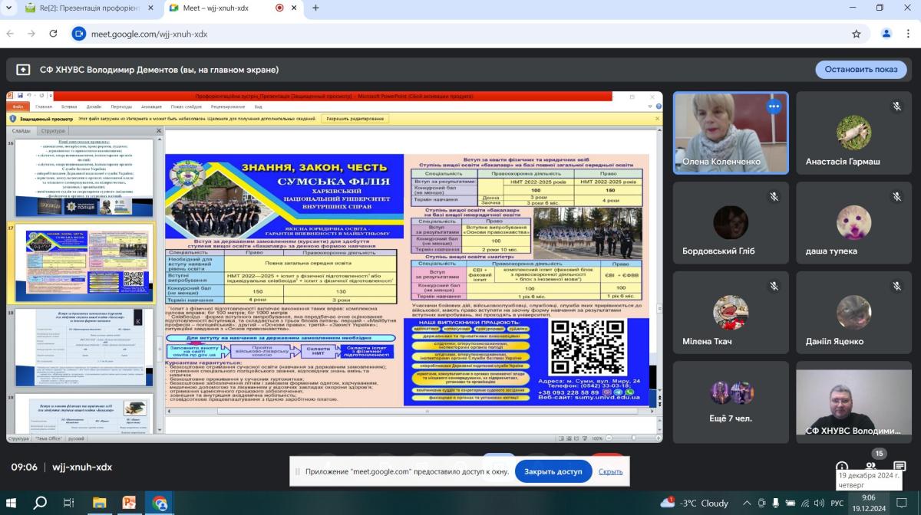The width and height of the screenshot is (921, 515).
Task: Open PowerPoint from Windows taskbar
Action: point(130,504)
